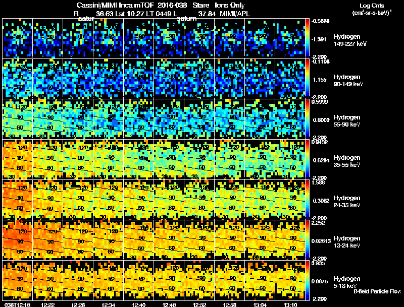Click the 'Hydrogen 13-24 keV' row label

click(x=347, y=242)
